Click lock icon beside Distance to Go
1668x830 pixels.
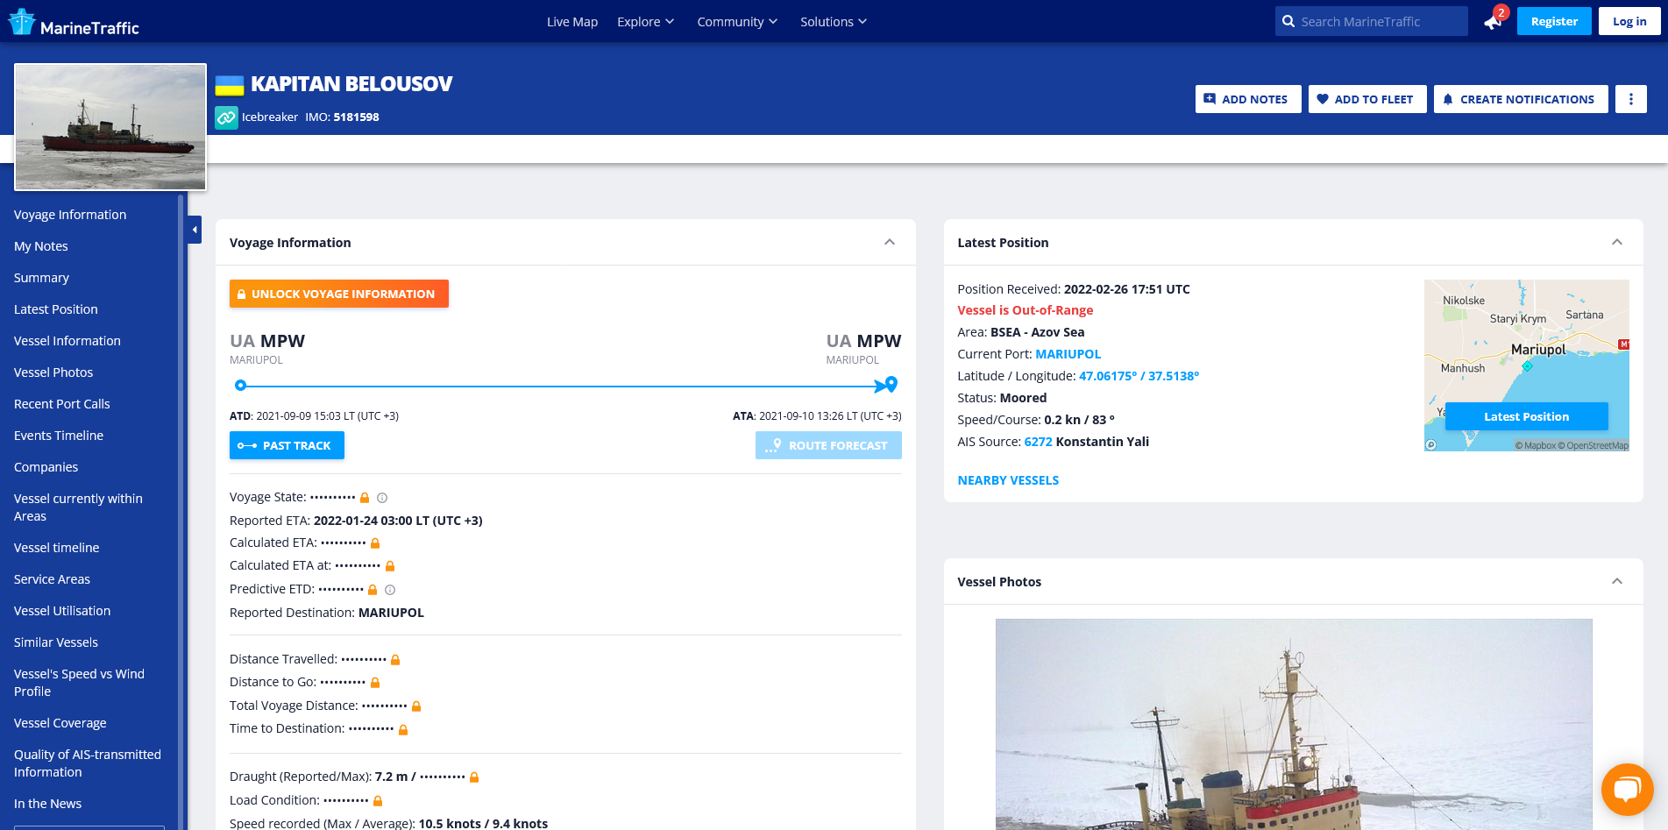click(375, 683)
